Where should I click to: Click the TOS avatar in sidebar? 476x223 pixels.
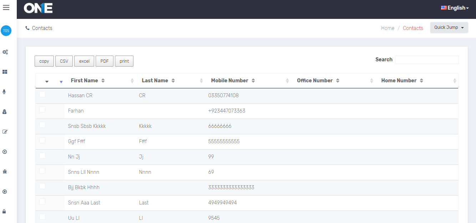[x=6, y=31]
